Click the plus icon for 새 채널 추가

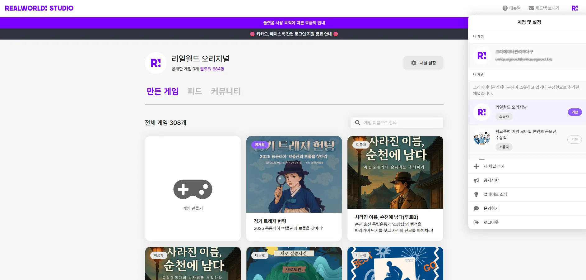(x=476, y=166)
